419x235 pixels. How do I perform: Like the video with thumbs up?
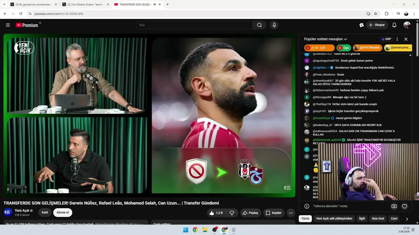216,213
